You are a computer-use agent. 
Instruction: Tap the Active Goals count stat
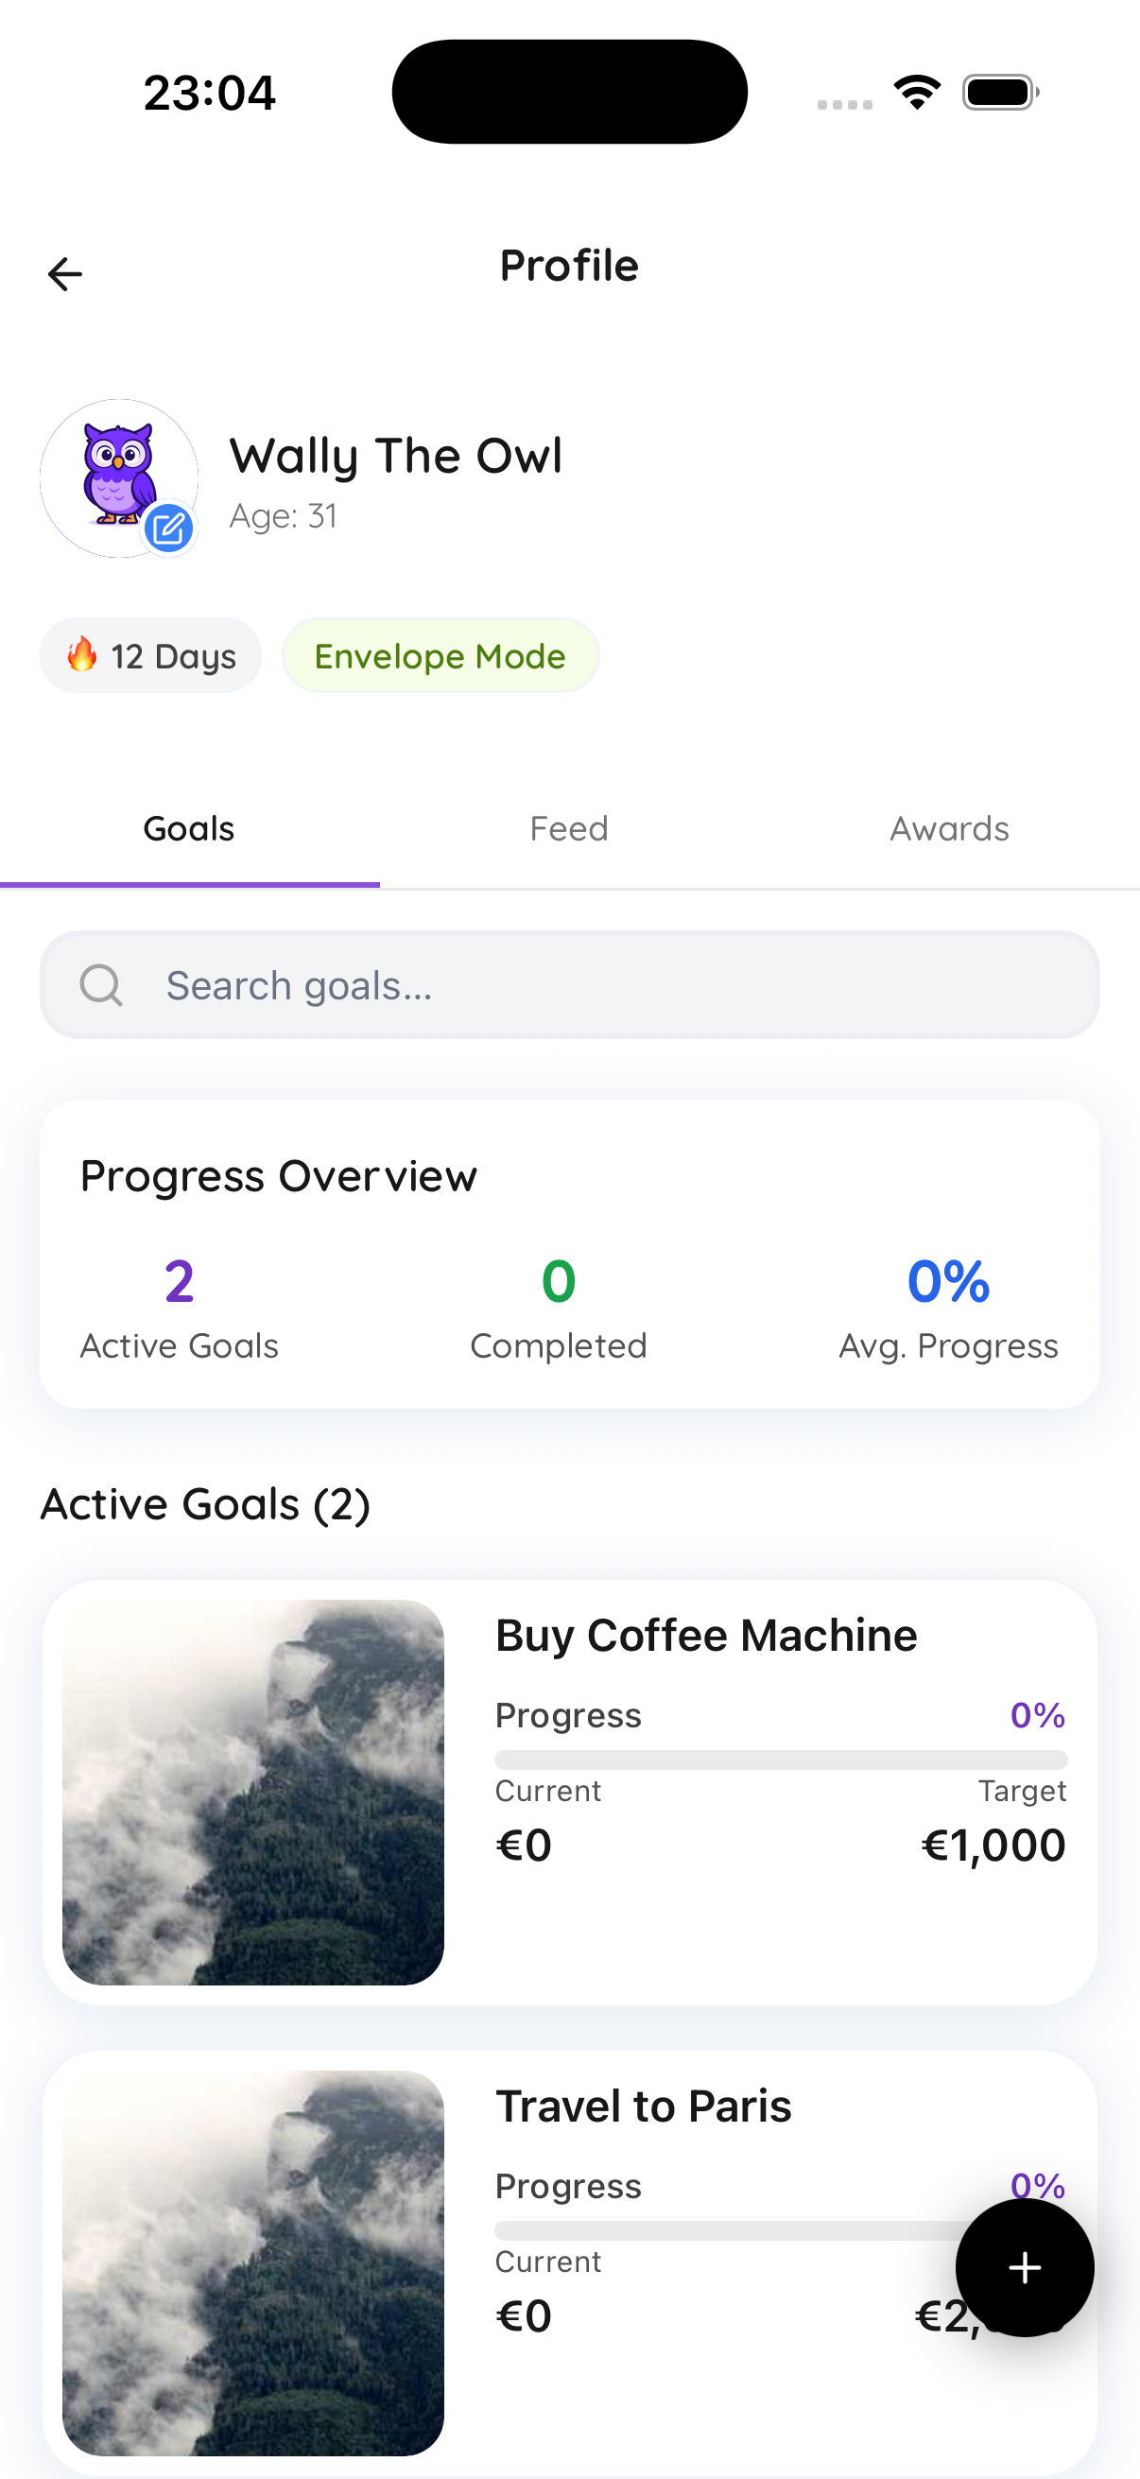coord(179,1304)
